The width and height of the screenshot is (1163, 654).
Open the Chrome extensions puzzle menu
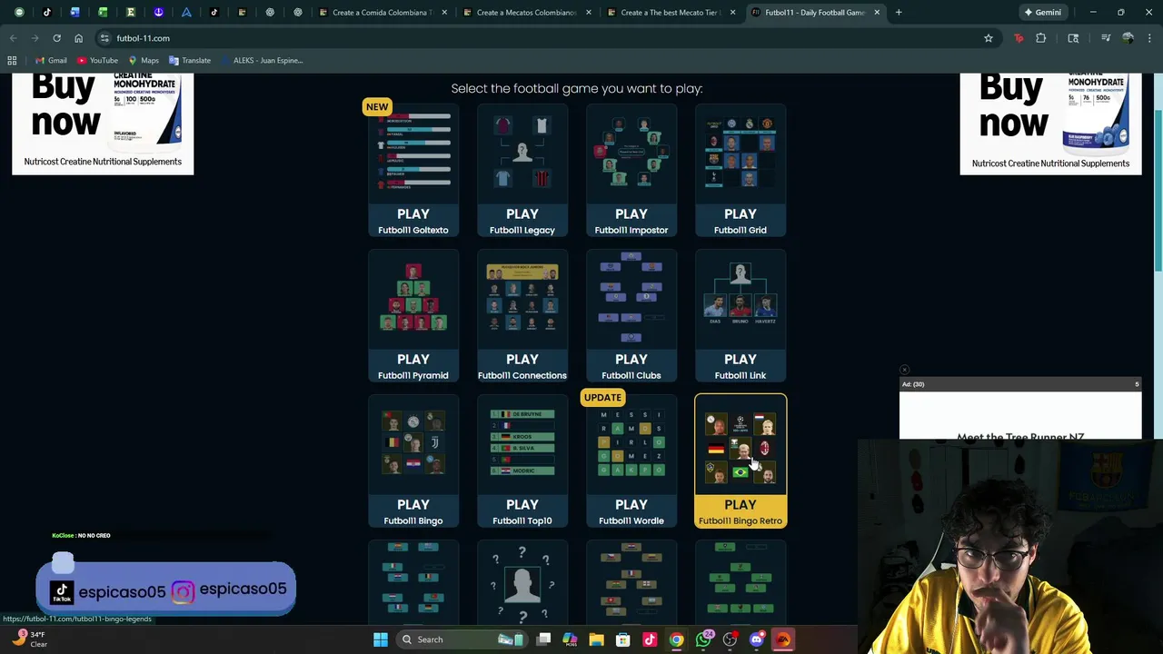click(1041, 38)
